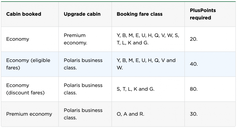Click the "S, T, L, K and G." cell

135,89
